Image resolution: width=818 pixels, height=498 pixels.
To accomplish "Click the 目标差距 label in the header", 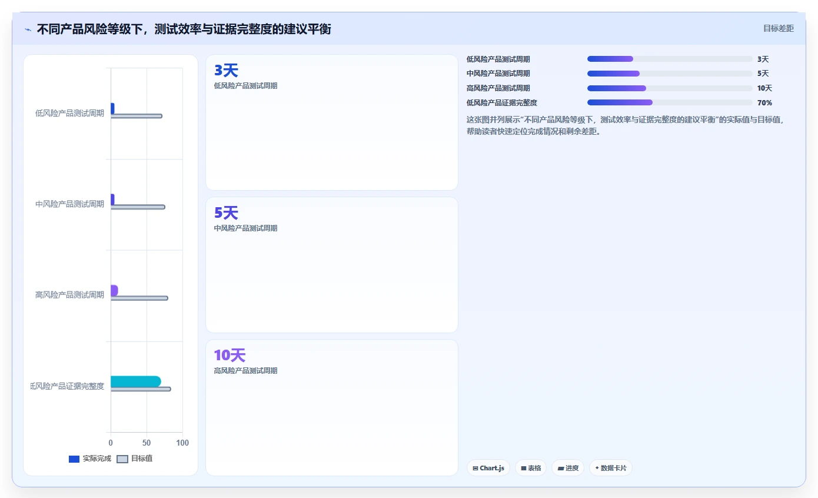I will (x=779, y=28).
